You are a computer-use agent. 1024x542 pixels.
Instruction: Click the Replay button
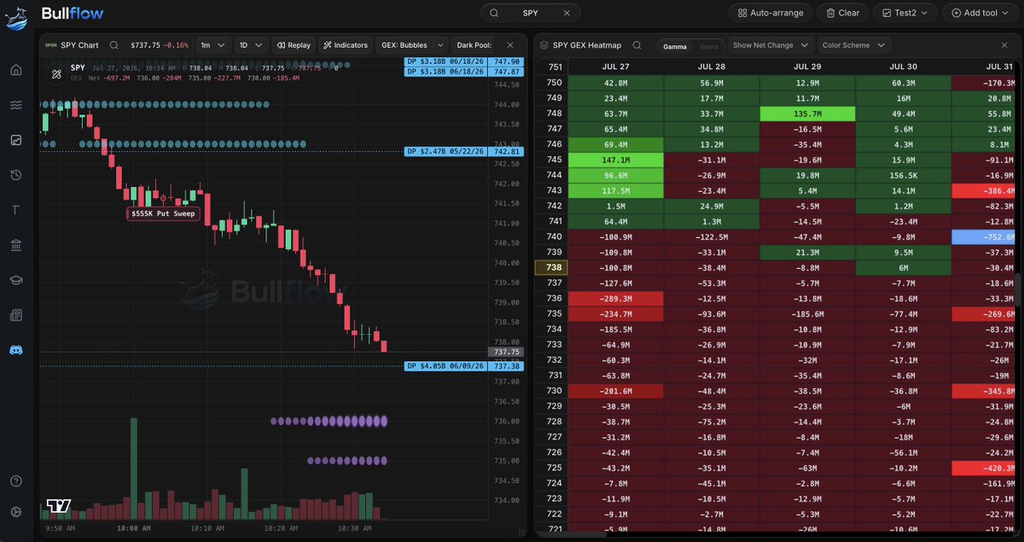tap(294, 45)
